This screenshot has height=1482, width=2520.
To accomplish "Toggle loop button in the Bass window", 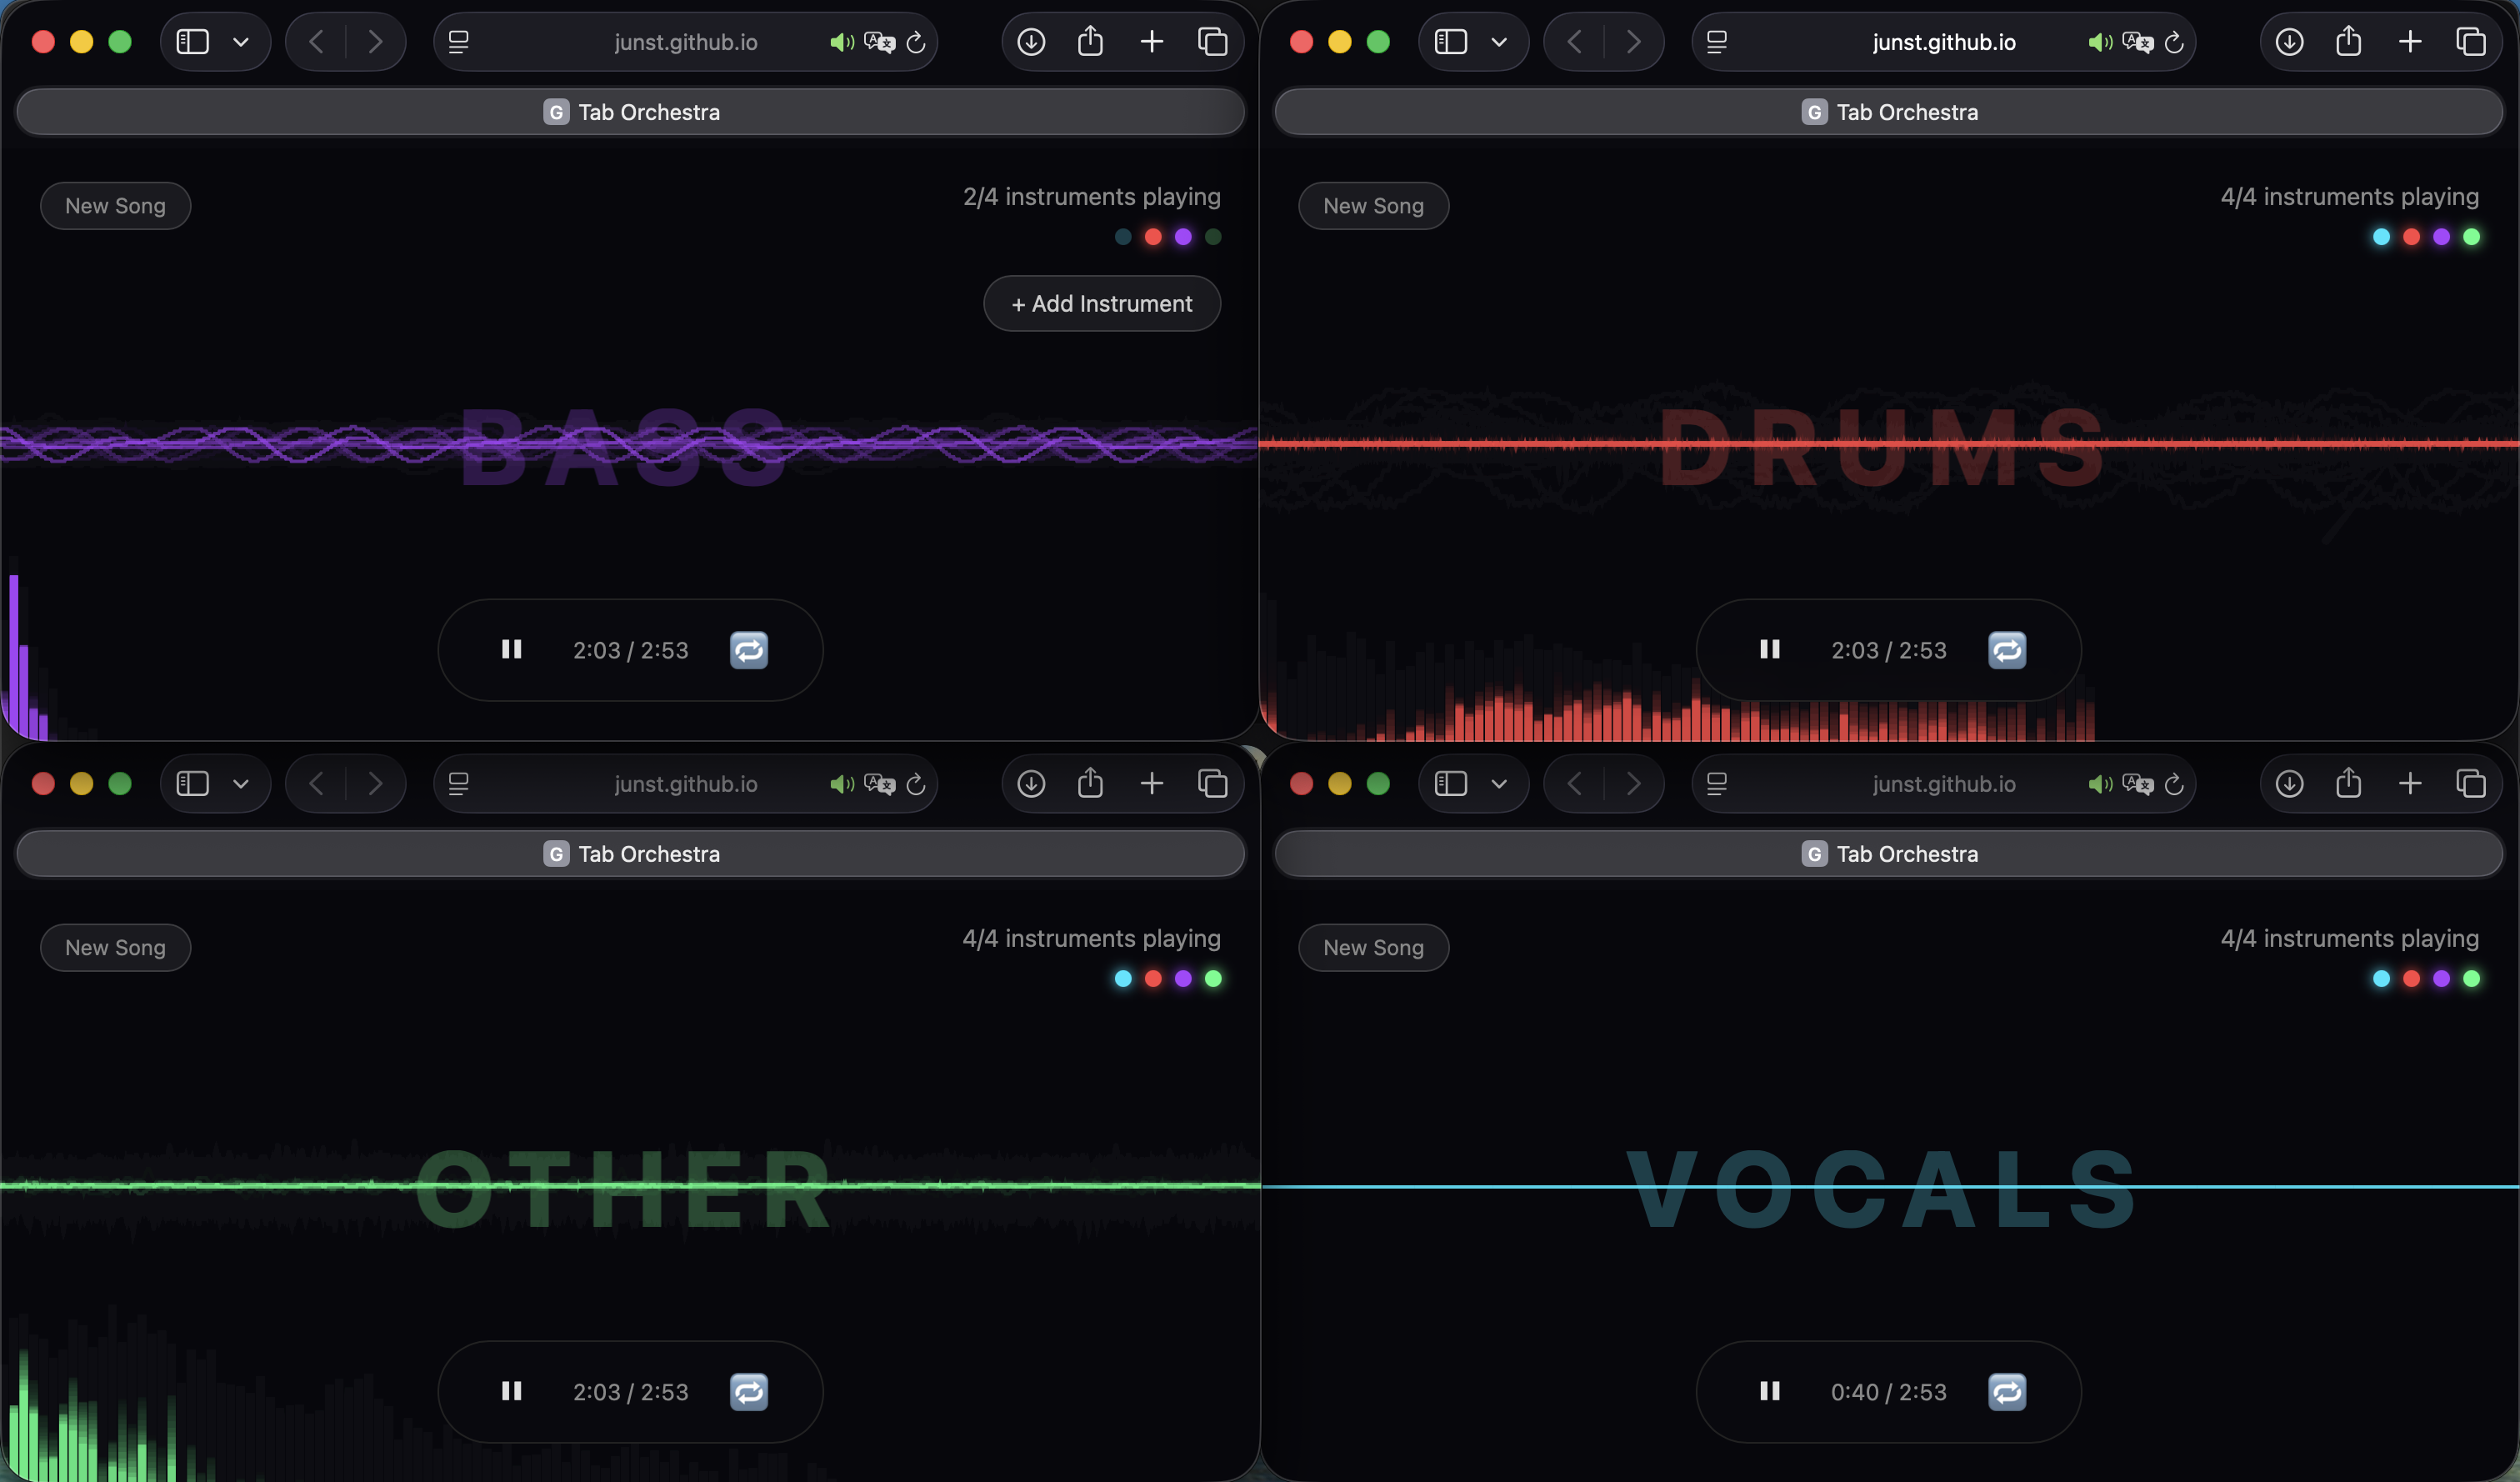I will [x=749, y=650].
